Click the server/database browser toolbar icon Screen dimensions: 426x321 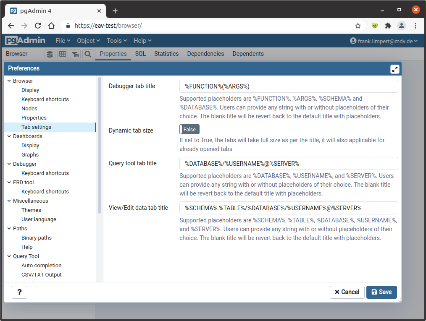point(50,54)
